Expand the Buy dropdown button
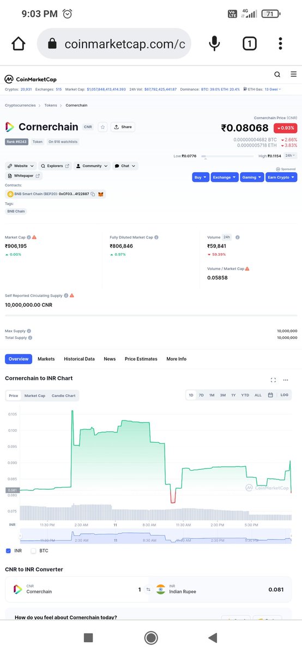This screenshot has width=302, height=656. (x=201, y=177)
